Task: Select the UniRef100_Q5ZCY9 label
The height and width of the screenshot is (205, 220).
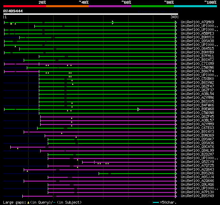Action: pyautogui.click(x=197, y=162)
